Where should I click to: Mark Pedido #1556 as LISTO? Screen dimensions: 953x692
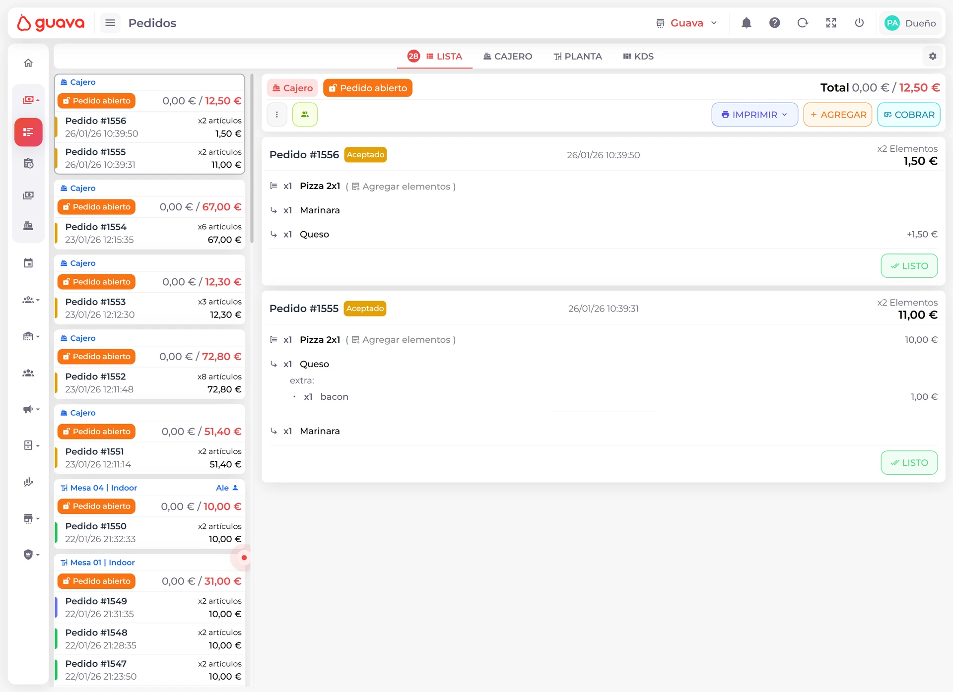coord(909,266)
